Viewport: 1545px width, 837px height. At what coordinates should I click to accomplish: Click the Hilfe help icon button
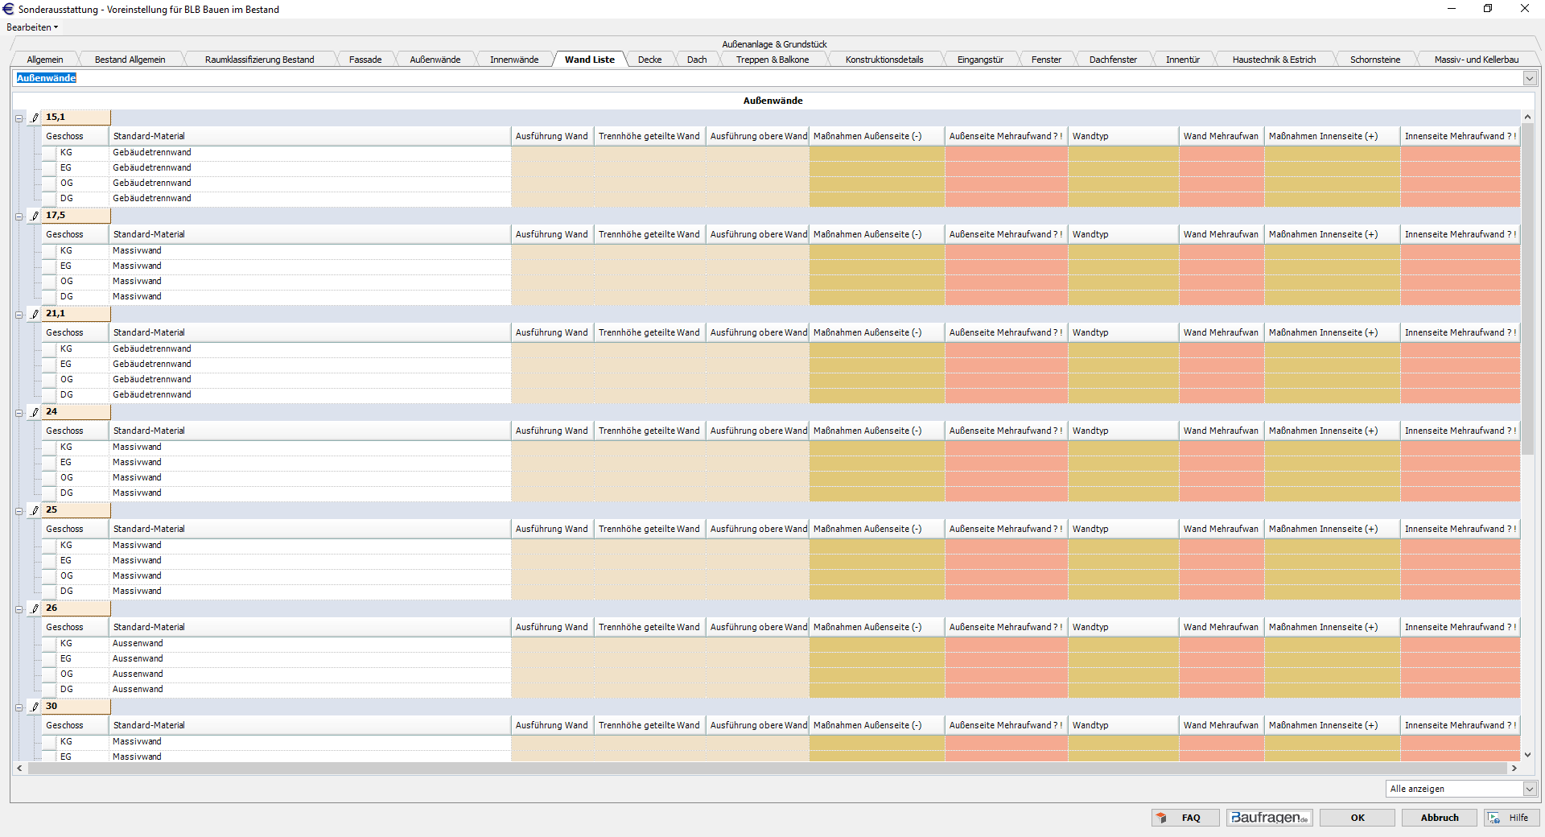(1494, 818)
